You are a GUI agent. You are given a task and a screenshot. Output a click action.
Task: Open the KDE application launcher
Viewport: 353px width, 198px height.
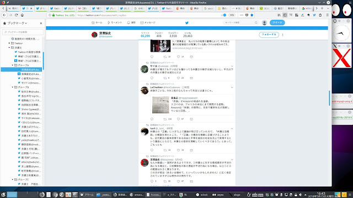[3, 195]
